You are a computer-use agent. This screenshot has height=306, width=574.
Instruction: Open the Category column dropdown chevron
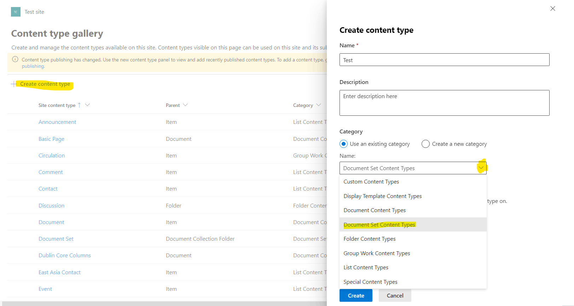click(x=319, y=105)
